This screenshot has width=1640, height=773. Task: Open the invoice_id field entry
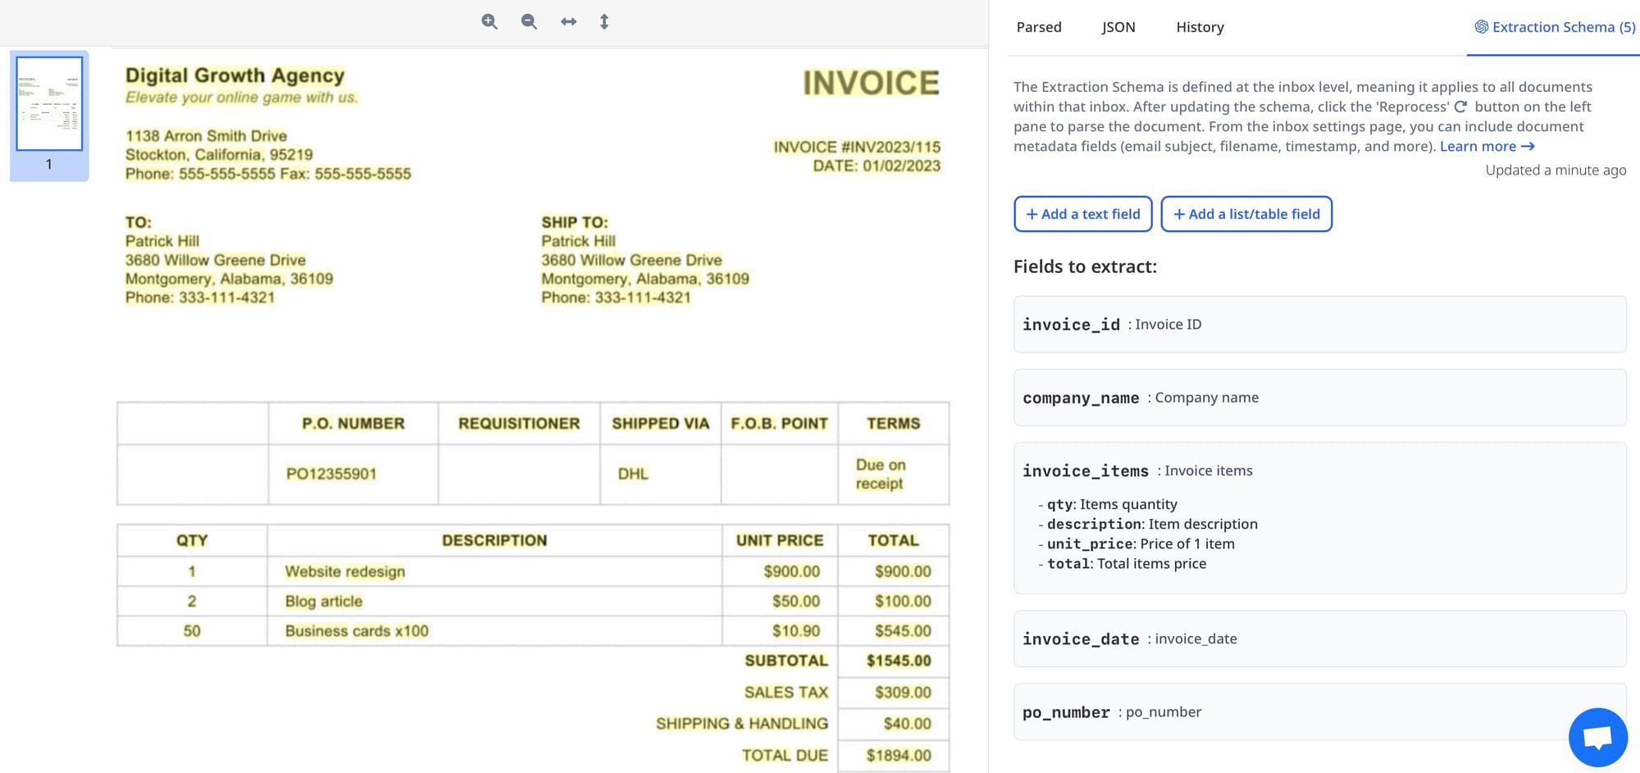[x=1319, y=325]
